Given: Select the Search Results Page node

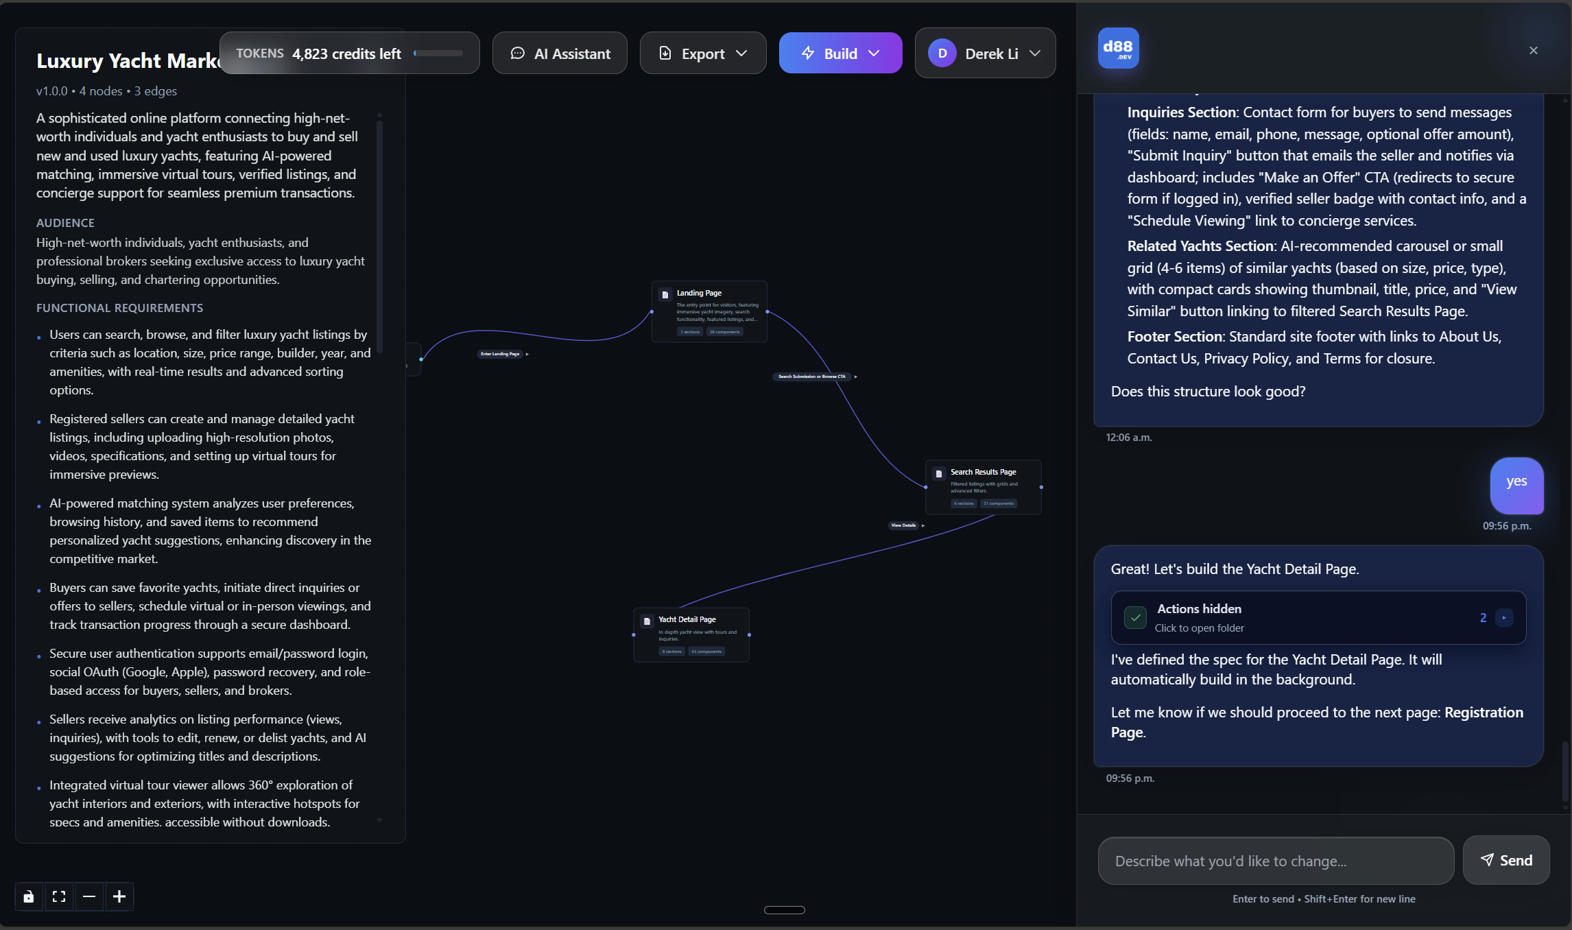Looking at the screenshot, I should click(984, 486).
